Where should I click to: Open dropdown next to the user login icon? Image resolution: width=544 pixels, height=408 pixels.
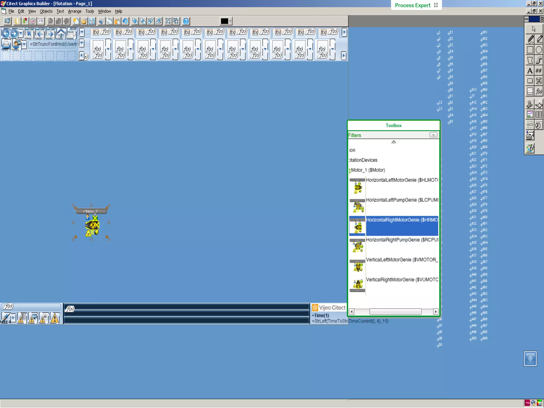tap(24, 44)
